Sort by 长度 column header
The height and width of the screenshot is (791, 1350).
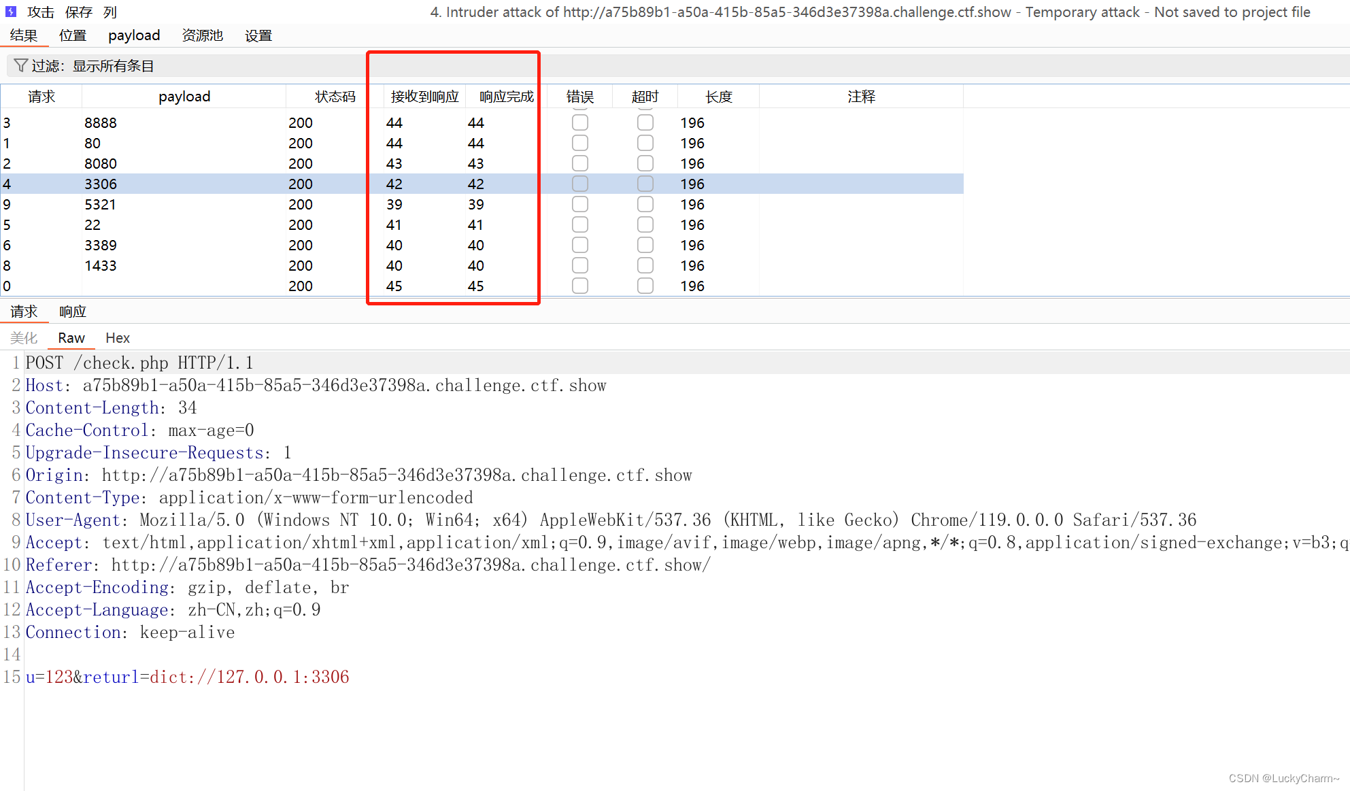pos(719,97)
